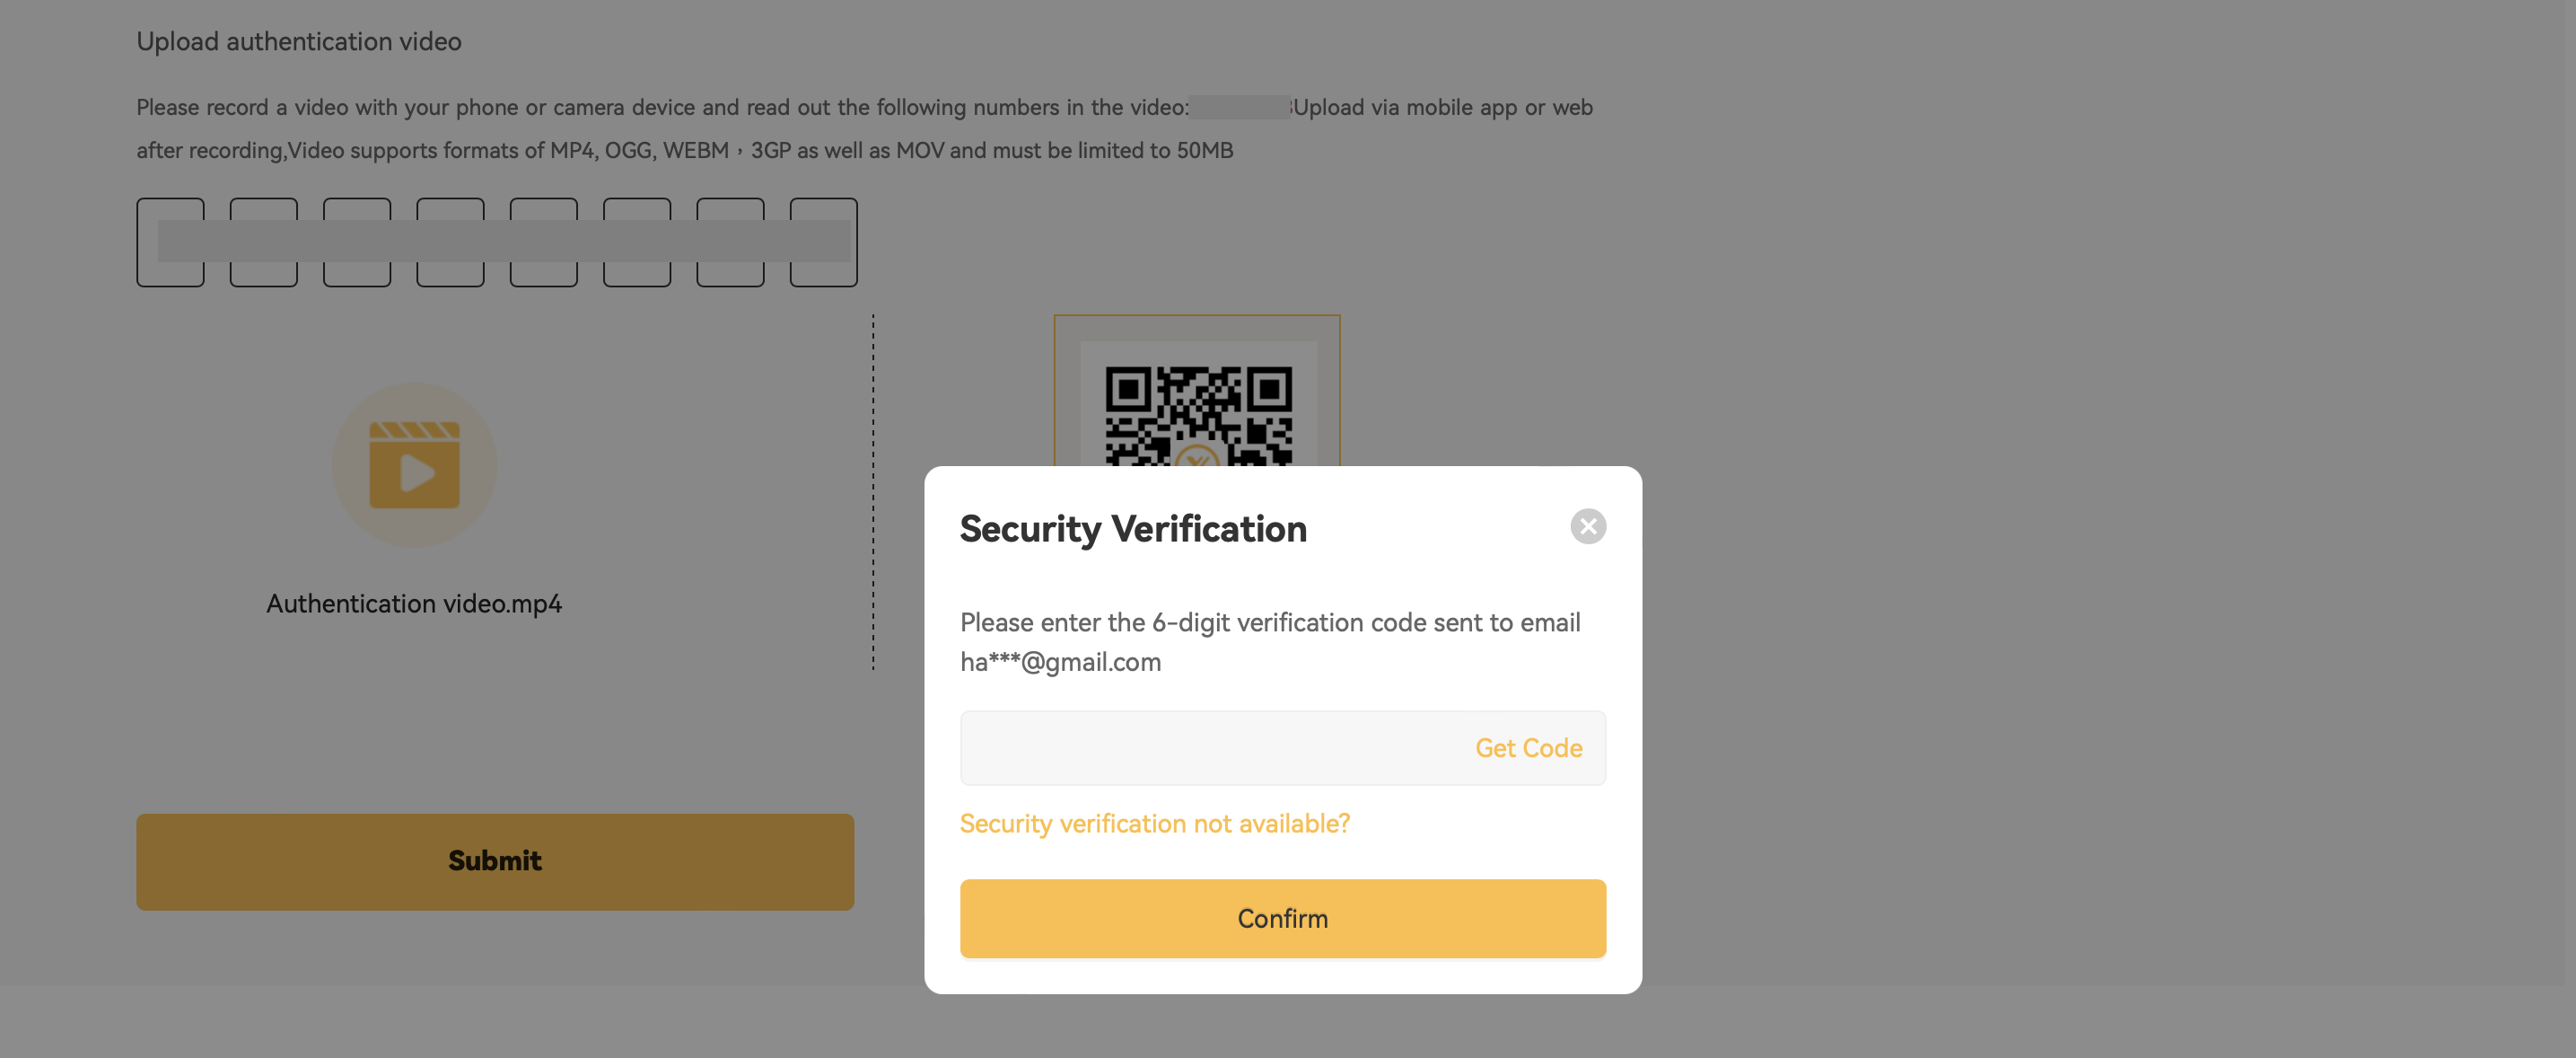2576x1058 pixels.
Task: Click the first verification number box
Action: point(170,242)
